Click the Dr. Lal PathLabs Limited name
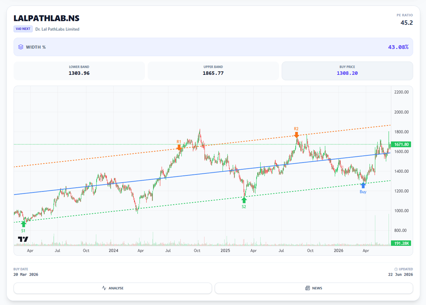The width and height of the screenshot is (426, 305). [57, 29]
